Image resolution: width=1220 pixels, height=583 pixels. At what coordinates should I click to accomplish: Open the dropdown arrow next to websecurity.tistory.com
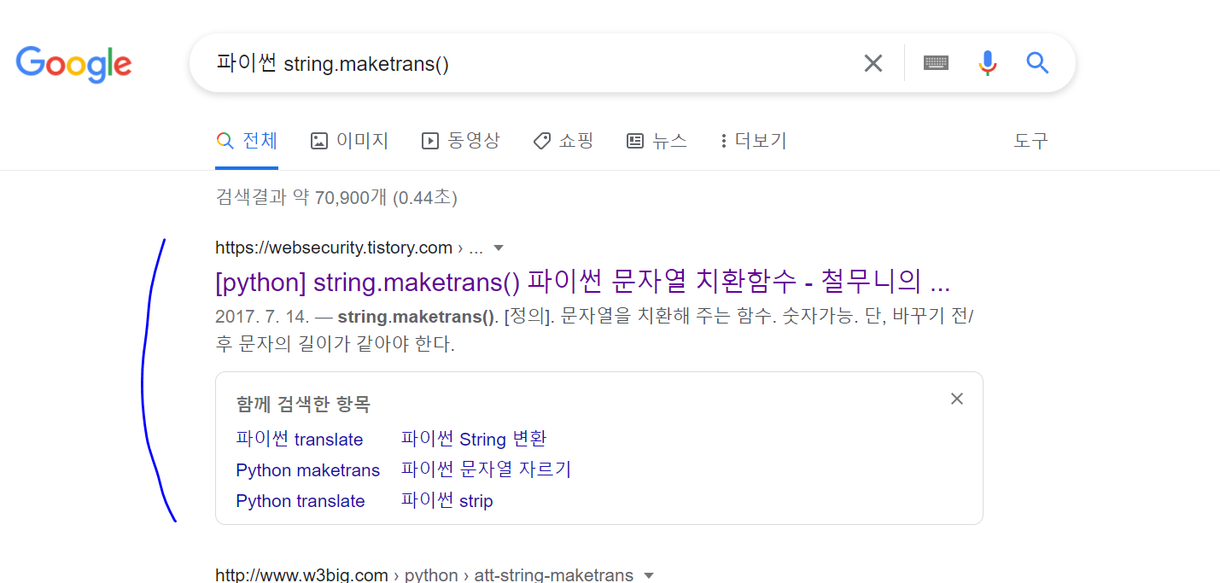point(499,248)
